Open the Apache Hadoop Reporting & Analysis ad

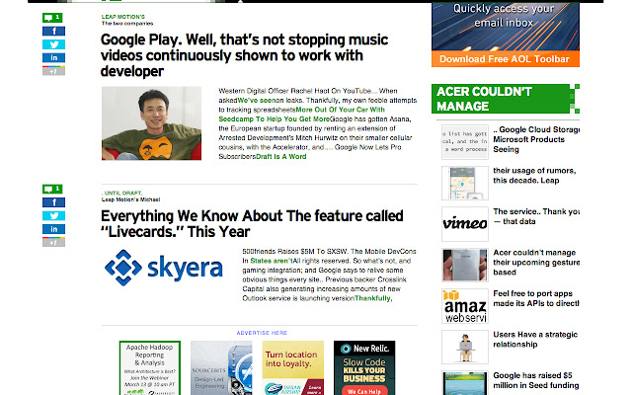[x=149, y=367]
